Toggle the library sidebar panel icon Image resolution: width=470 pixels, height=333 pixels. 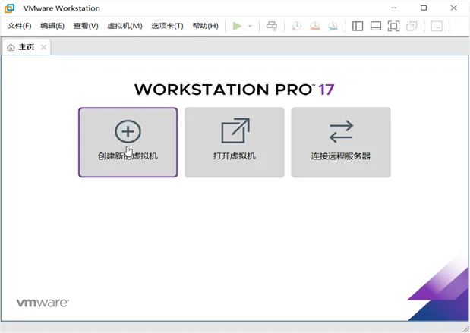click(358, 26)
